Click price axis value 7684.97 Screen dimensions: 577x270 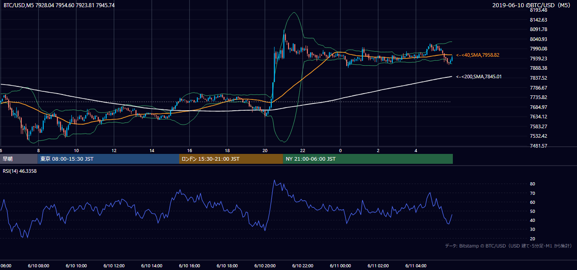click(x=539, y=107)
